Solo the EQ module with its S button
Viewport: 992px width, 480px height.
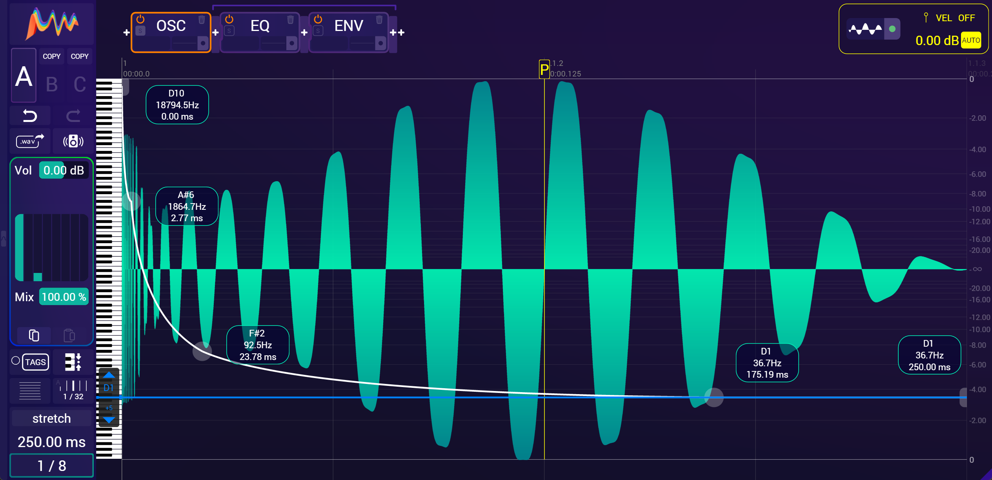[x=229, y=31]
